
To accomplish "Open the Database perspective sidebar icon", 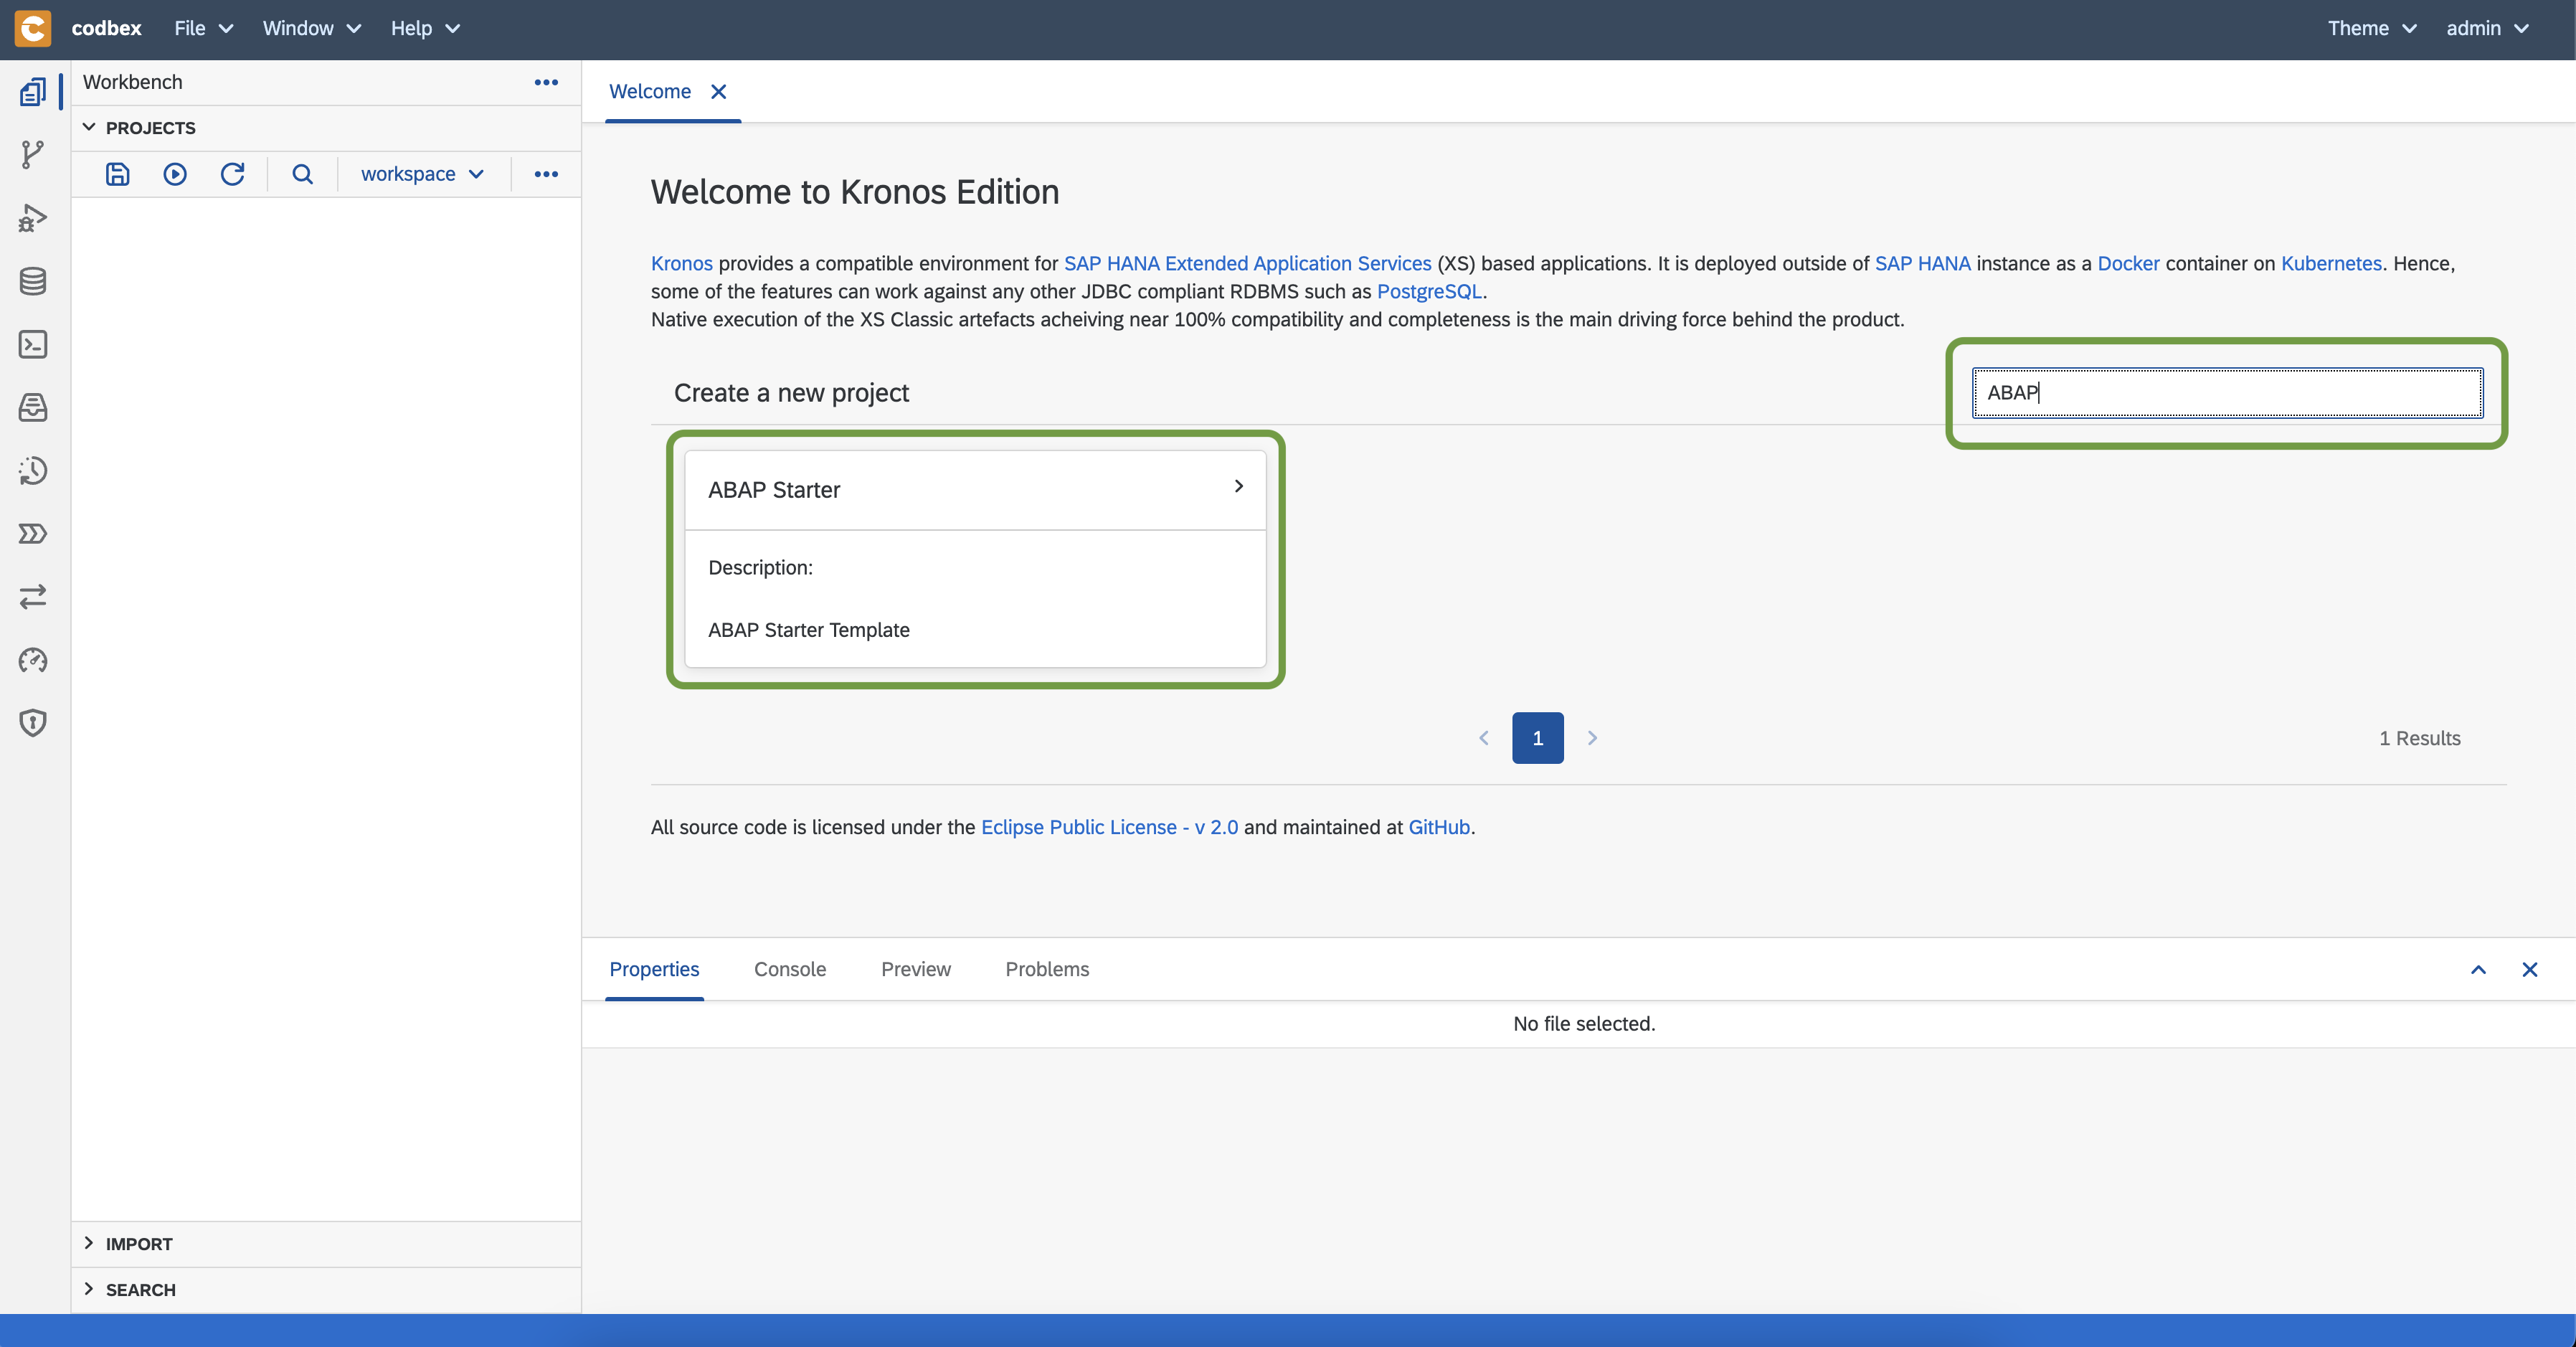I will 33,281.
